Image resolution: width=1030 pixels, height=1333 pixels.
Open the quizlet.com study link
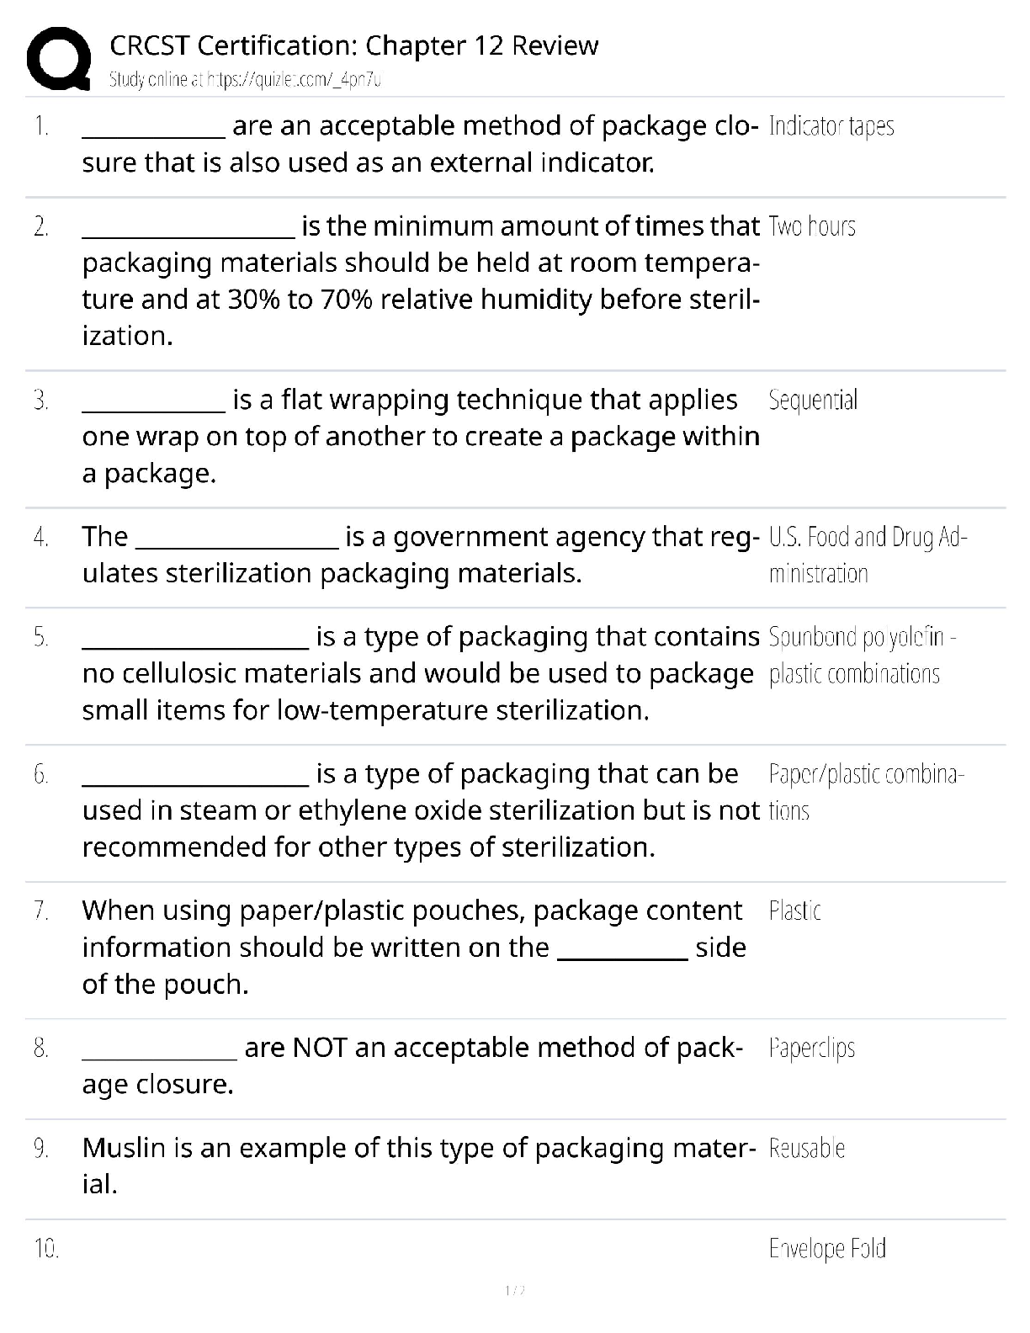click(x=246, y=80)
